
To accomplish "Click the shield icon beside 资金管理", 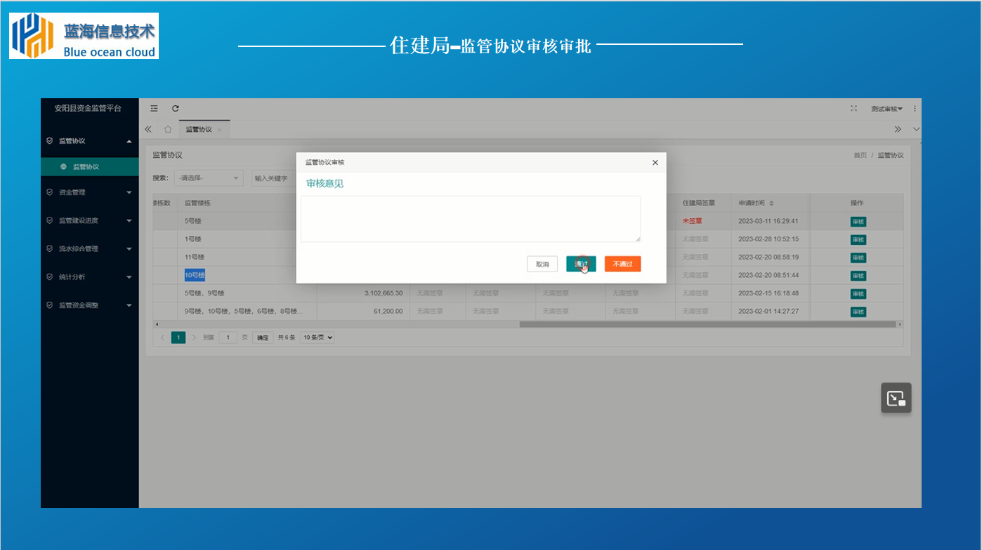I will pyautogui.click(x=49, y=192).
